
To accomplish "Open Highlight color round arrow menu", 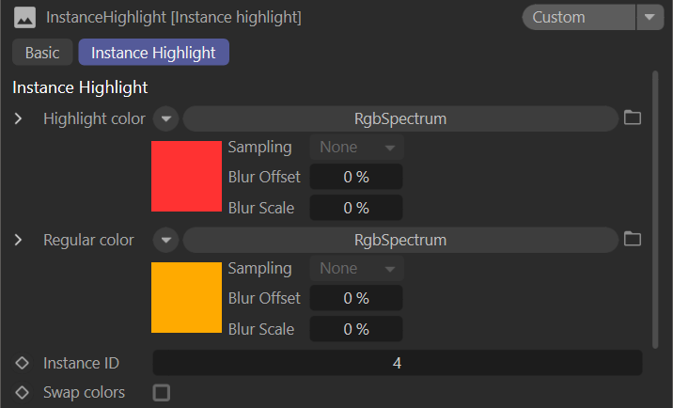I will (x=165, y=119).
